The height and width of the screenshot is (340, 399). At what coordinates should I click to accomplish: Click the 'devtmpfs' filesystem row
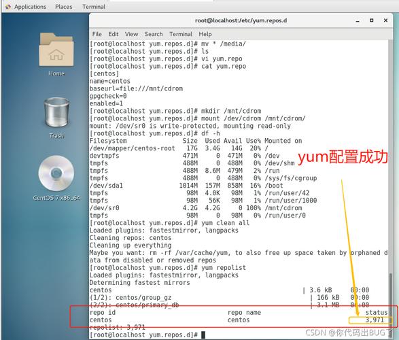pos(184,156)
